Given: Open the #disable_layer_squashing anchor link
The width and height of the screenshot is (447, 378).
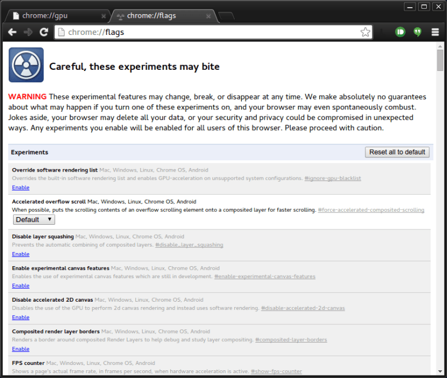Looking at the screenshot, I should pyautogui.click(x=189, y=245).
